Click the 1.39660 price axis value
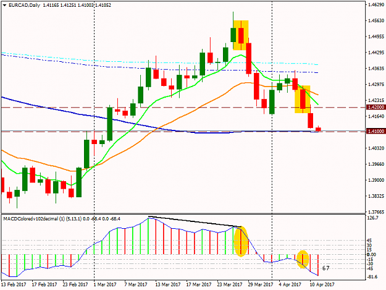Image resolution: width=386 pixels, height=290 pixels. click(x=376, y=164)
